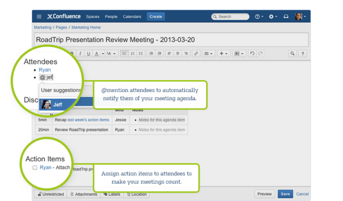This screenshot has height=201, width=343.
Task: Click the '20min' table cell
Action: (43, 130)
